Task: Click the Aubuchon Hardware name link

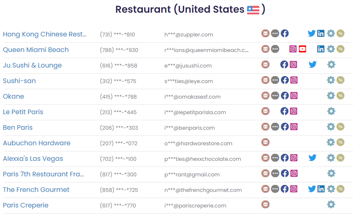Action: pos(36,143)
